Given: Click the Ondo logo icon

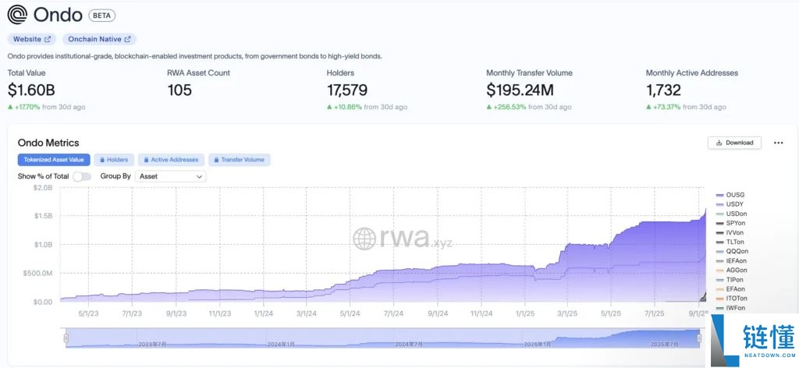Looking at the screenshot, I should point(18,15).
